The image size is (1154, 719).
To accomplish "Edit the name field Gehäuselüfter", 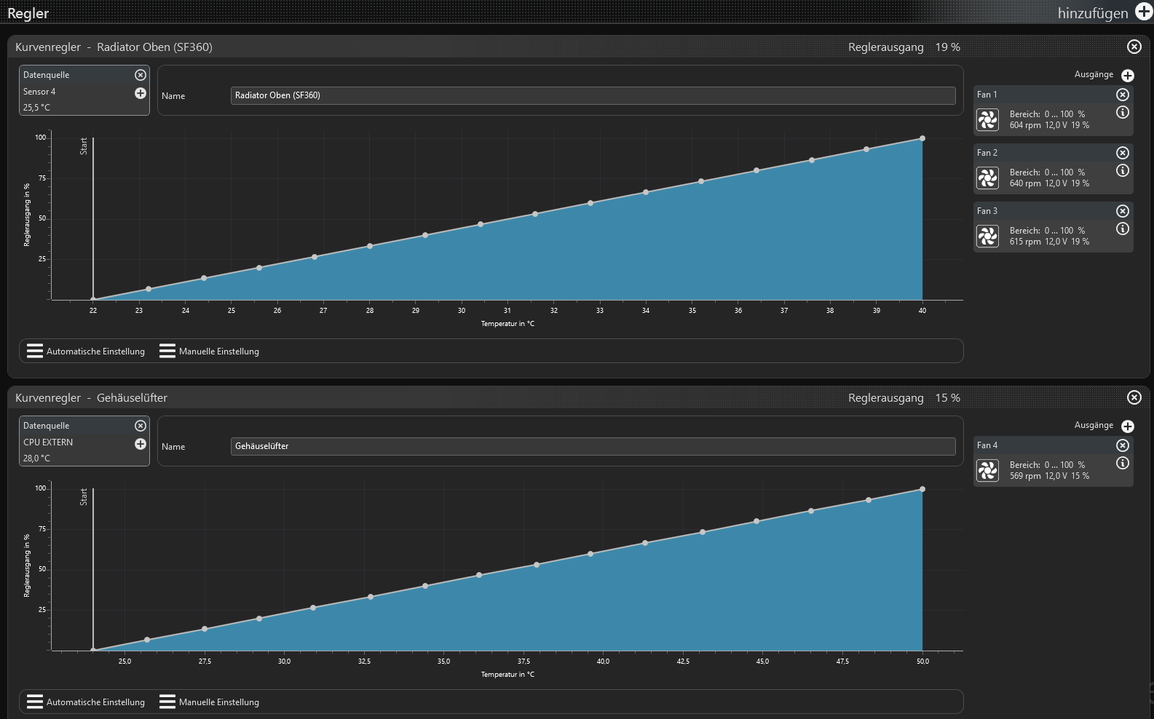I will (593, 446).
